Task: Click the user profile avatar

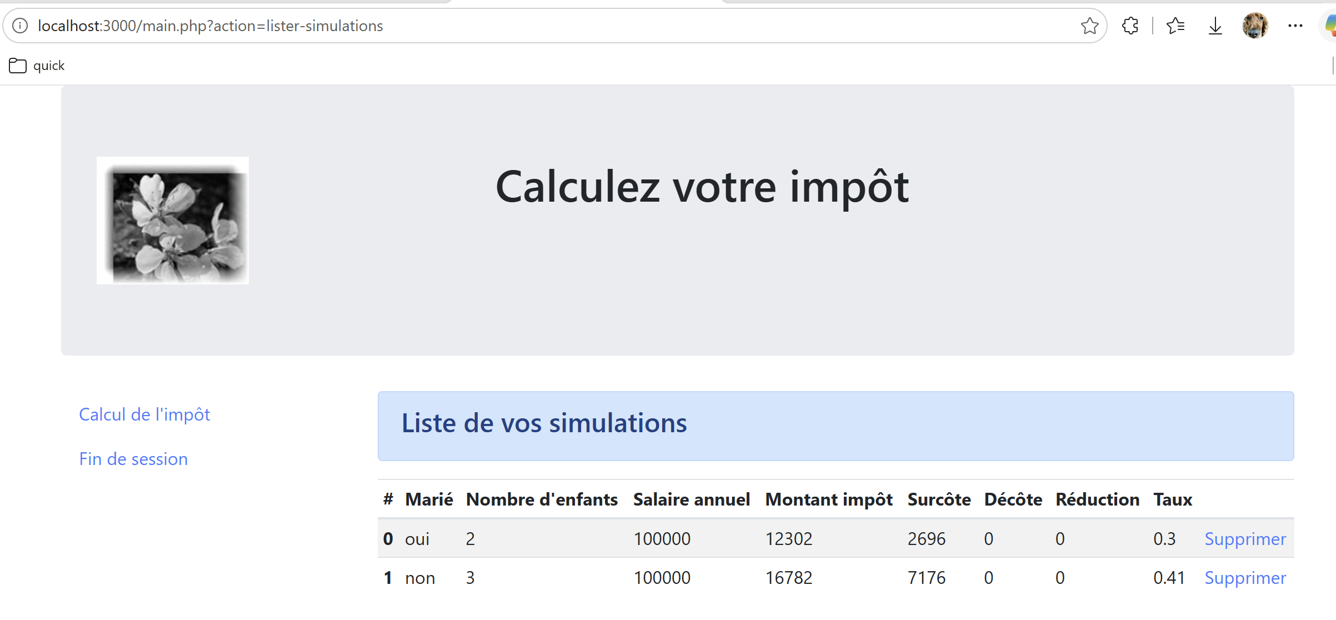Action: 1255,26
